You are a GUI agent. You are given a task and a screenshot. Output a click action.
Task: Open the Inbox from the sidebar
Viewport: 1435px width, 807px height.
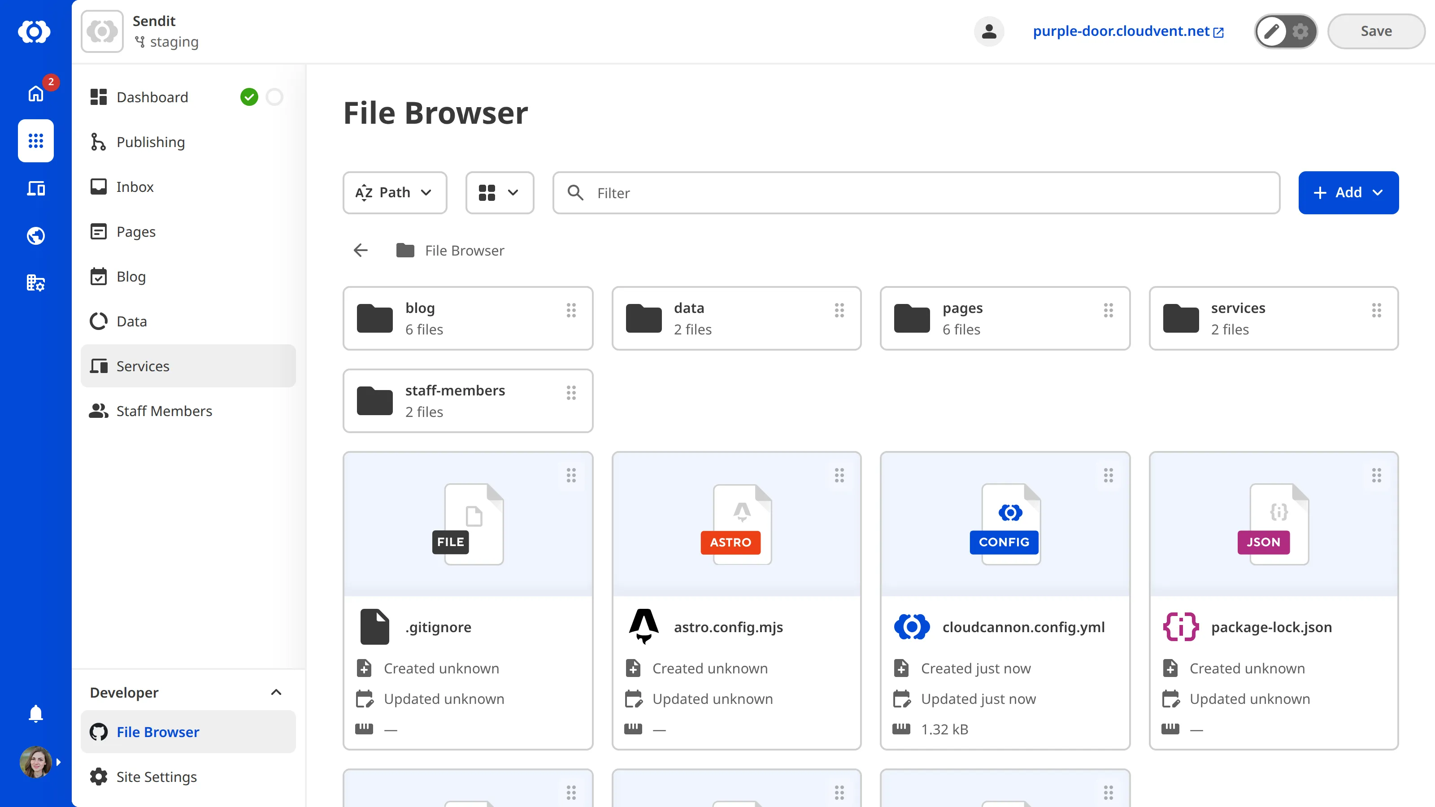[x=135, y=187]
